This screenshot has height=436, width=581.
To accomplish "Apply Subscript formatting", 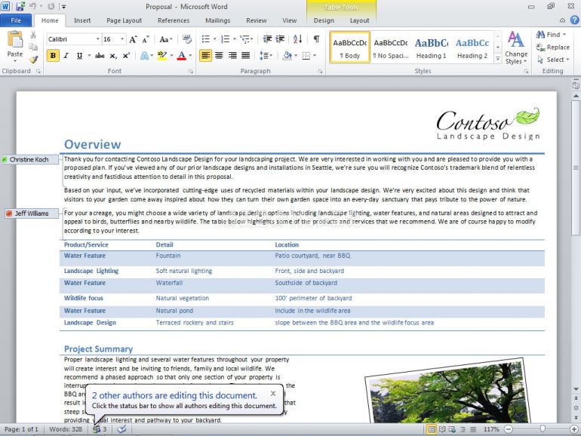I will (x=113, y=56).
